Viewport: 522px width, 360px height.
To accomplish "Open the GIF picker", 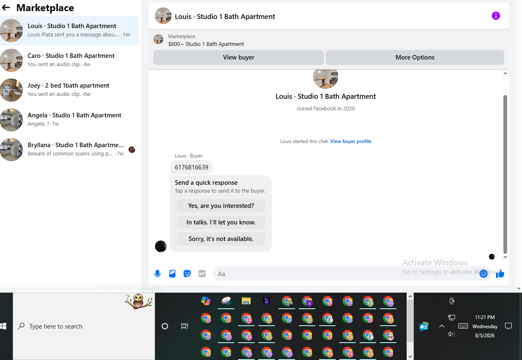I will point(202,274).
